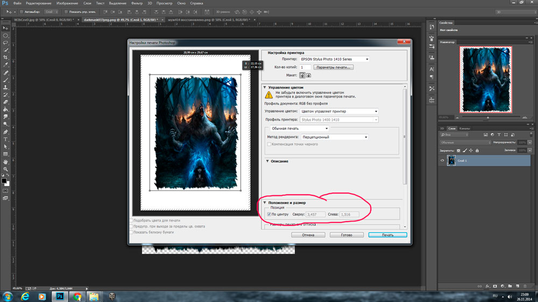Open Google Chrome from the taskbar
The height and width of the screenshot is (302, 538).
tap(77, 297)
